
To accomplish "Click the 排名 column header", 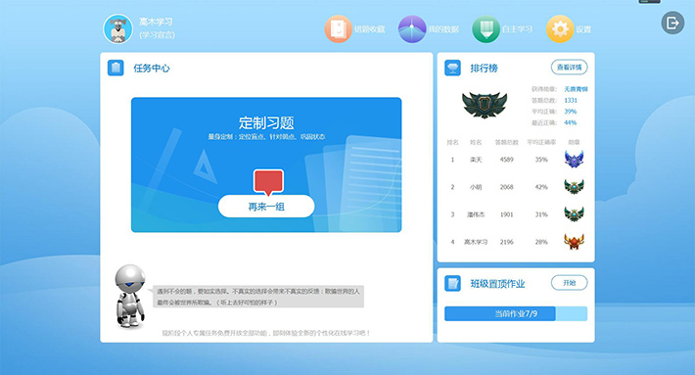I will point(452,142).
